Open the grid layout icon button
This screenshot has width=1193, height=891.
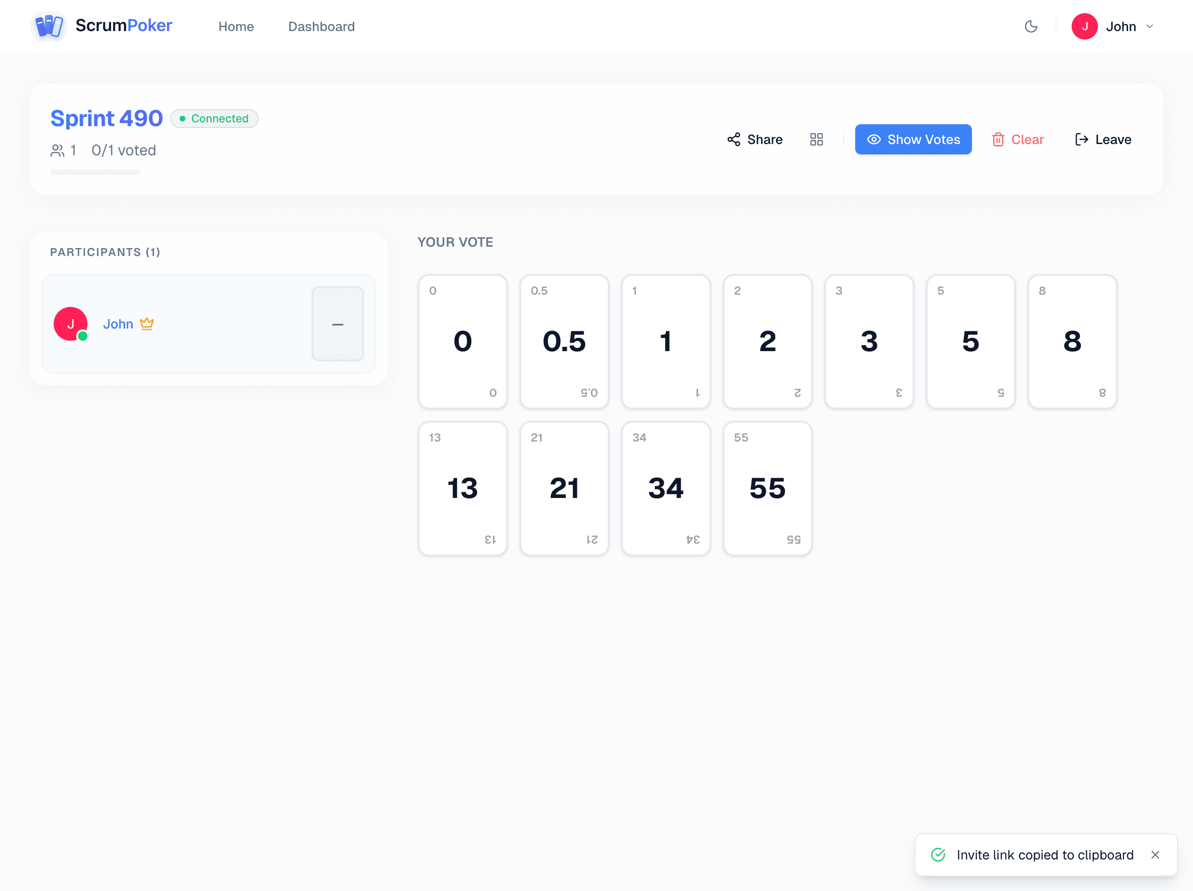(816, 140)
